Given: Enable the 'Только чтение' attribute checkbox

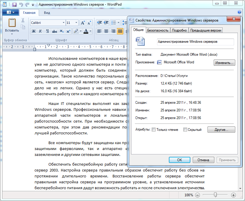Looking at the screenshot, I should [153, 129].
